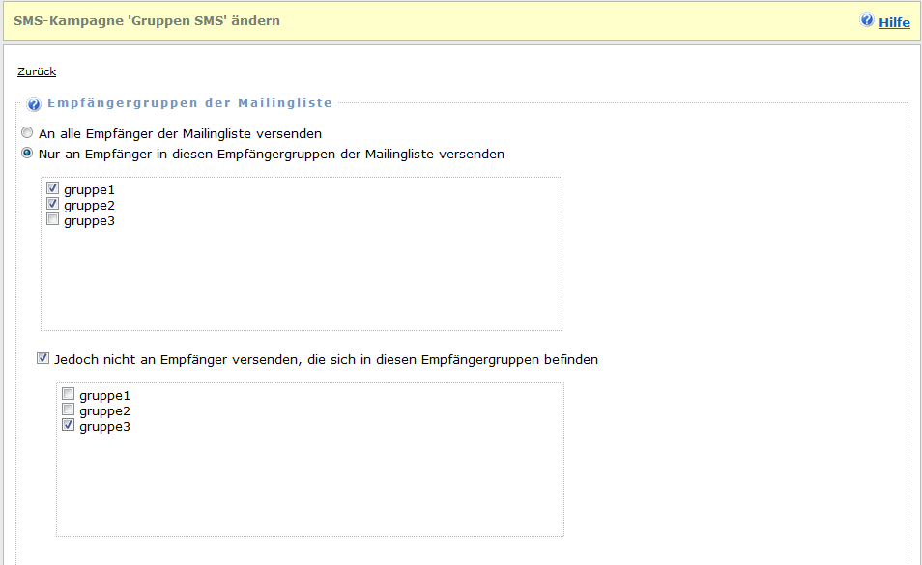The height and width of the screenshot is (565, 922).
Task: Click the 'Empfängergruppen der Mailingliste' section heading
Action: [189, 103]
